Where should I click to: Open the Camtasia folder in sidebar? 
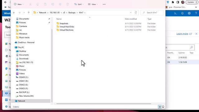pyautogui.click(x=23, y=26)
